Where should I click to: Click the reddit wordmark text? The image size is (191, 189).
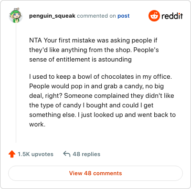pos(172,16)
